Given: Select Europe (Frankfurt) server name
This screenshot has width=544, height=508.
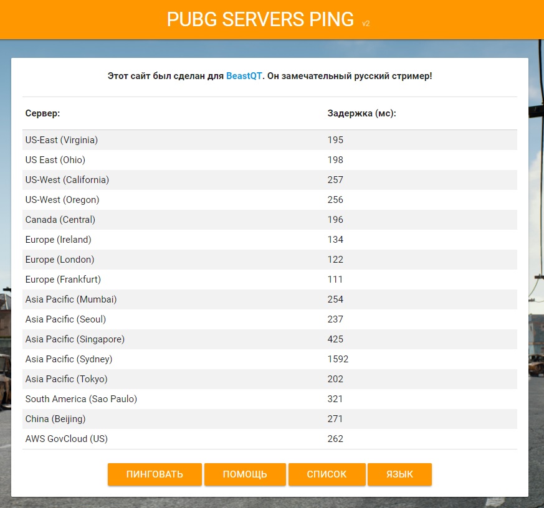Looking at the screenshot, I should tap(63, 280).
